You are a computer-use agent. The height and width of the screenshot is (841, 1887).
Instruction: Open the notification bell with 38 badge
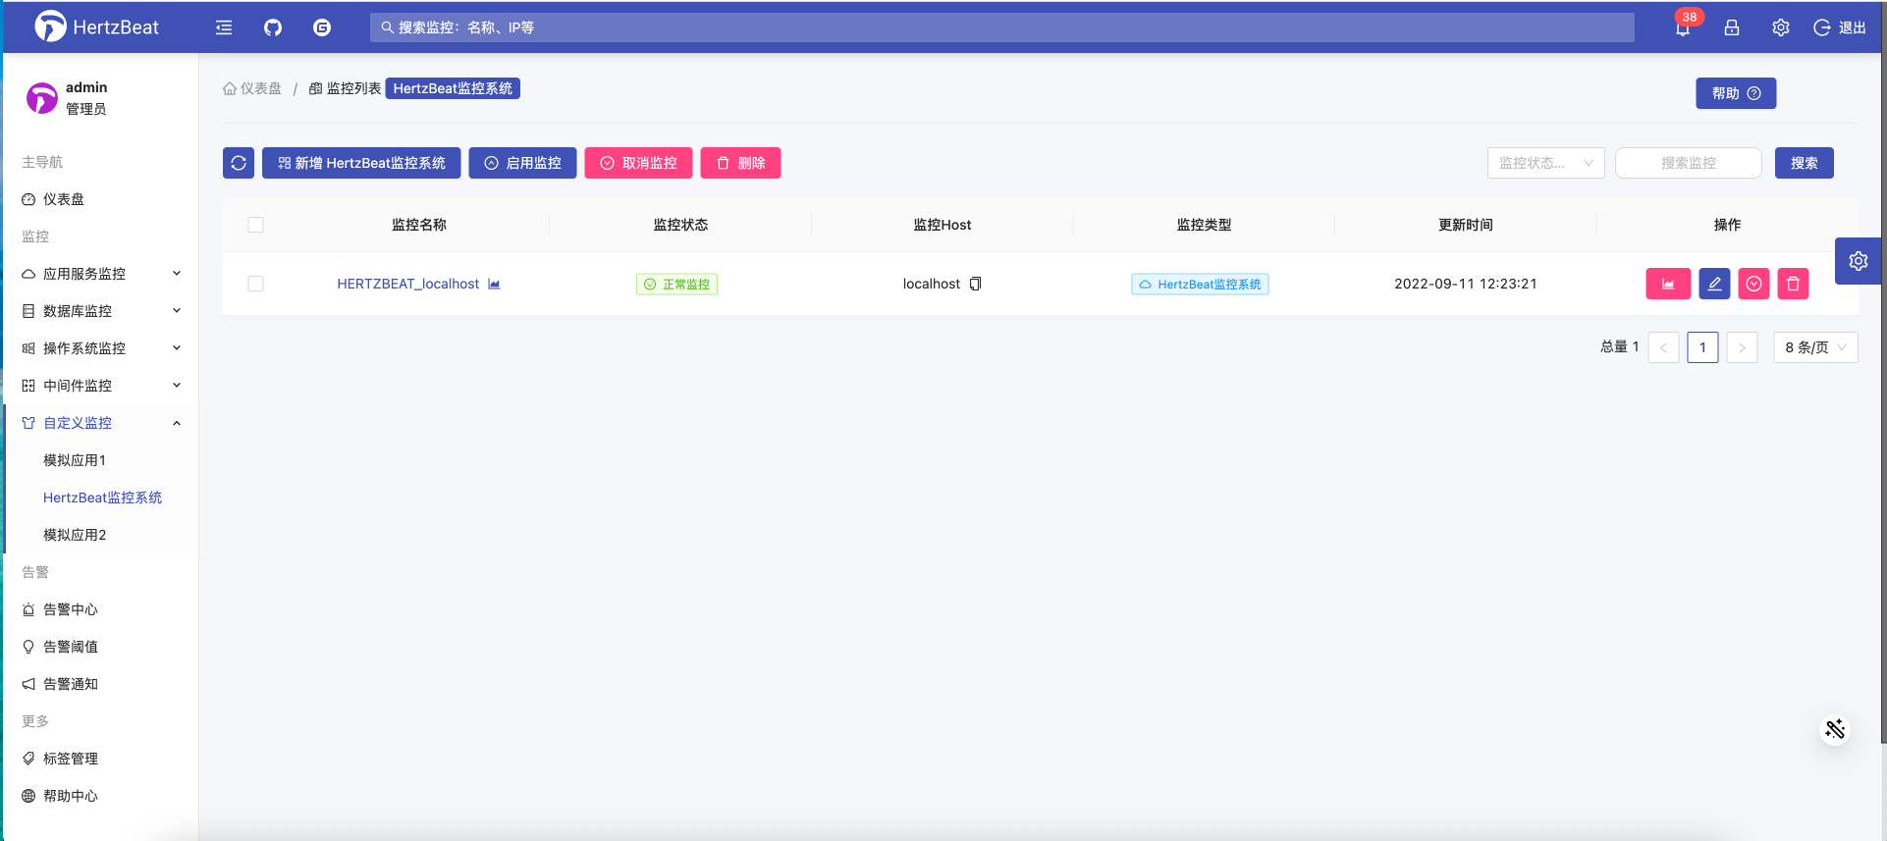tap(1683, 27)
